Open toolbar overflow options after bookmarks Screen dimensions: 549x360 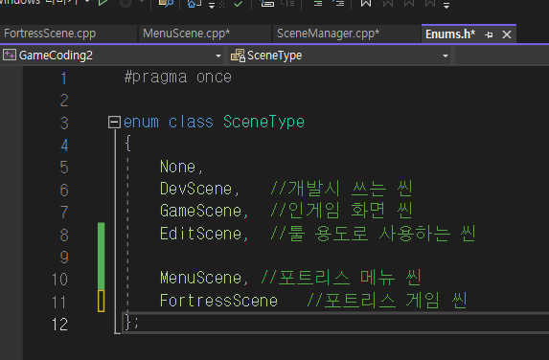point(446,5)
